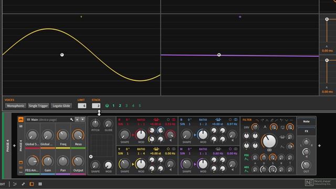336x189 pixels.
Task: Toggle the blue oscillator key-tracking circle icon
Action: (x=230, y=120)
